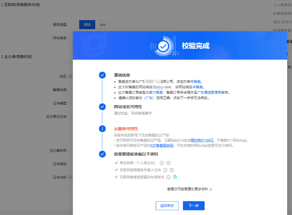Switch service type to App
The width and height of the screenshot is (292, 215).
click(x=103, y=25)
